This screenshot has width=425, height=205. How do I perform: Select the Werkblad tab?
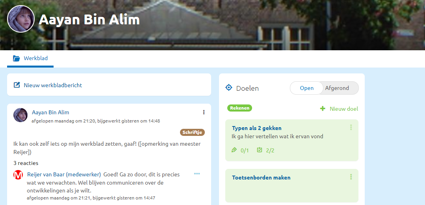pos(30,59)
